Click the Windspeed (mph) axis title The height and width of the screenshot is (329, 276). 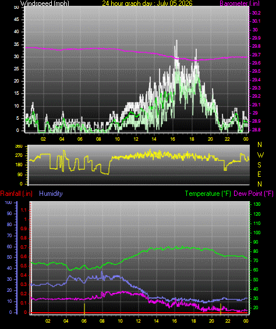click(x=45, y=3)
